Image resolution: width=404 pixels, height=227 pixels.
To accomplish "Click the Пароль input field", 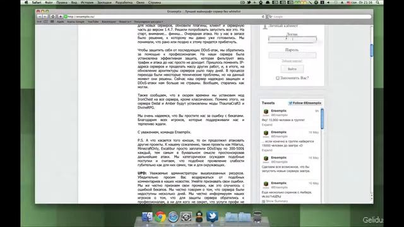I will click(292, 55).
